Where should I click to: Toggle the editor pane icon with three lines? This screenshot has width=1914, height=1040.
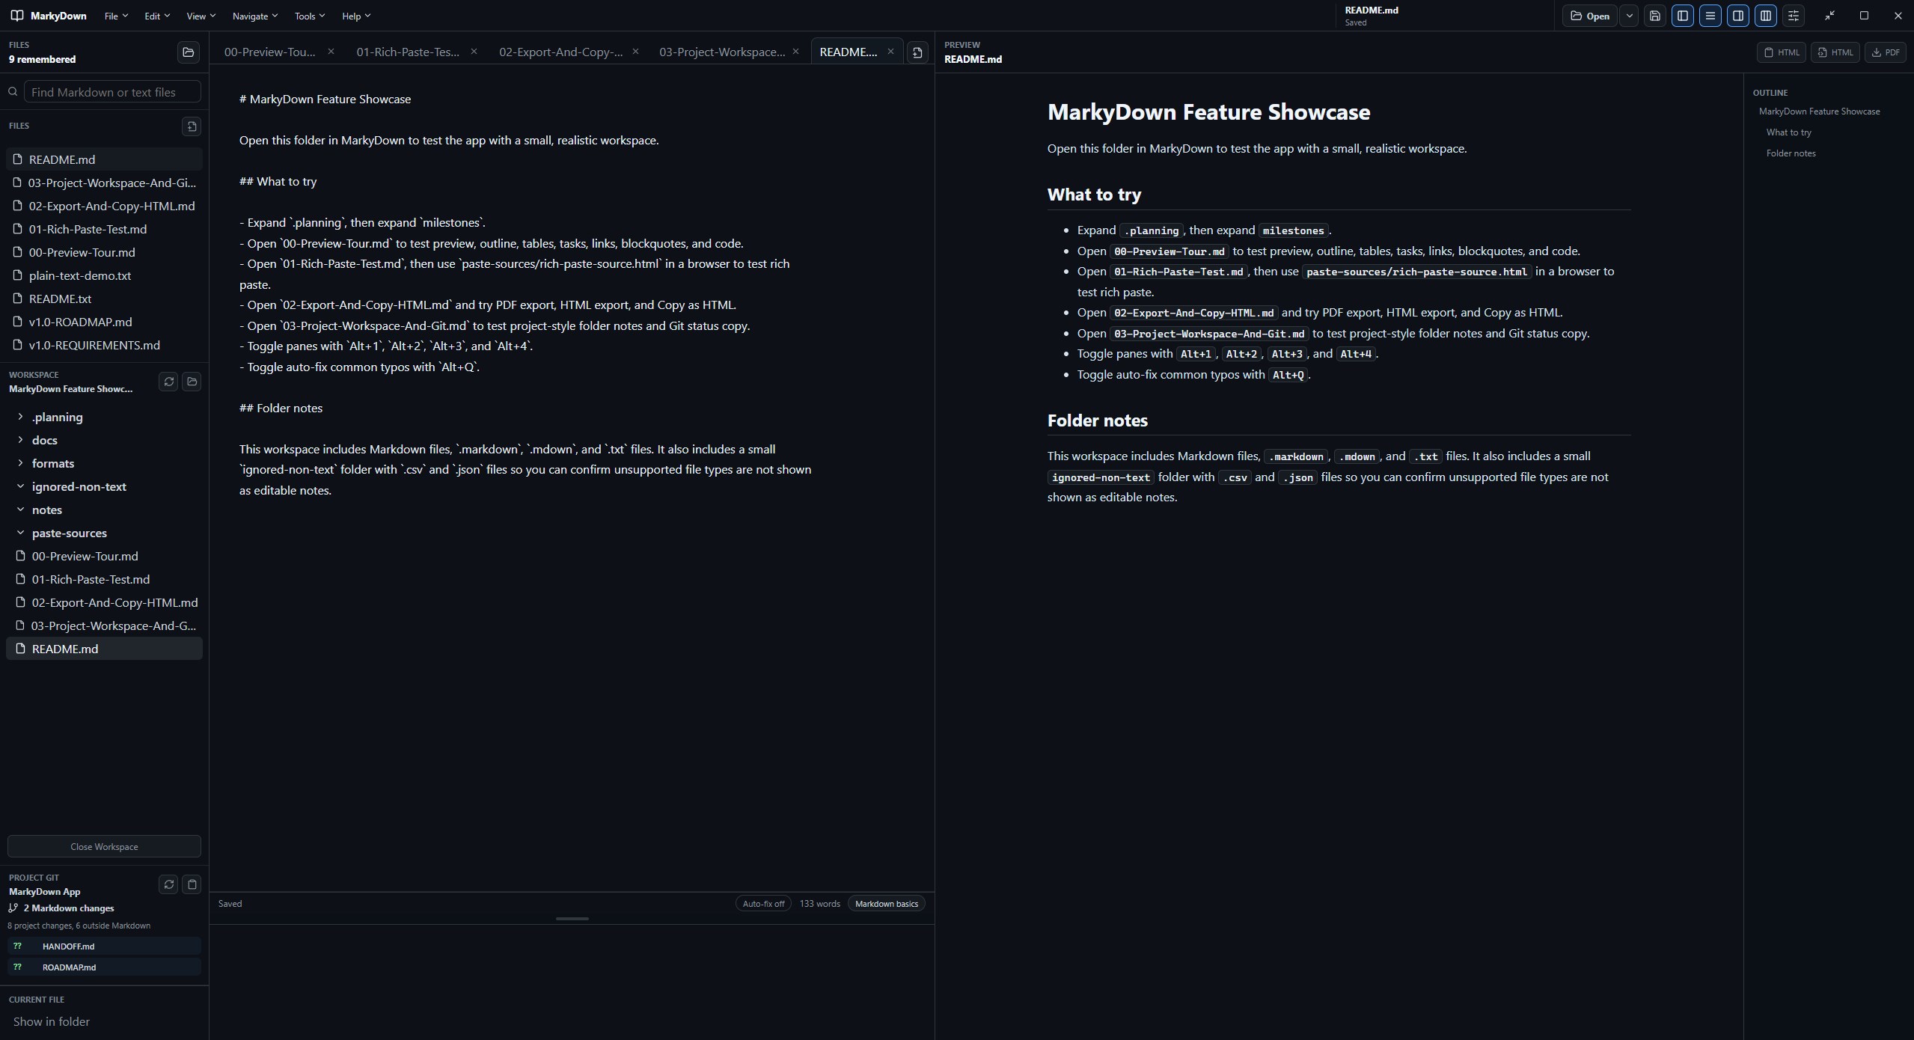pos(1710,16)
